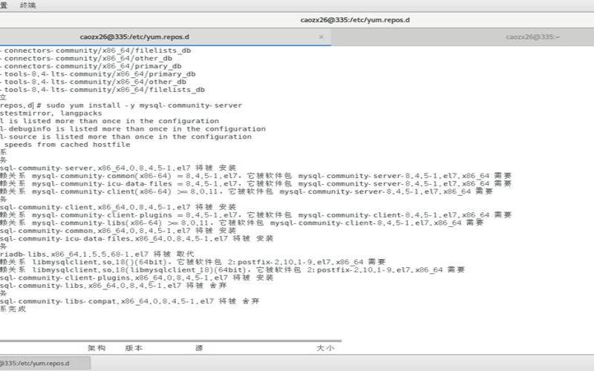The width and height of the screenshot is (594, 371).
Task: Click the 大小 column header in output
Action: click(x=324, y=347)
